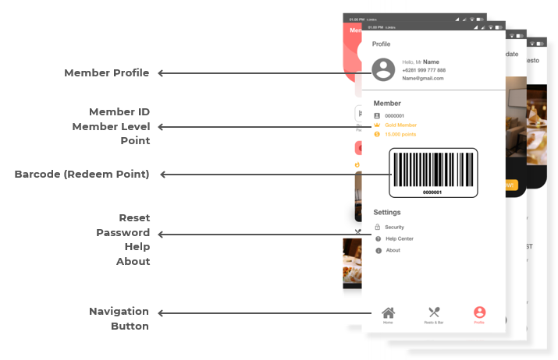Open the Help Center text link
Viewport: 558px width, 360px height.
(x=399, y=238)
